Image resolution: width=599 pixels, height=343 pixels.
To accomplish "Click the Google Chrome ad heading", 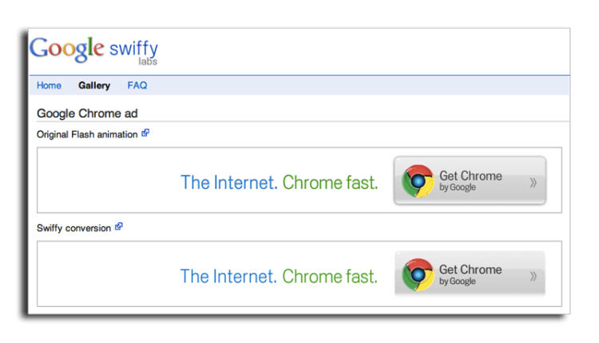I will [87, 114].
